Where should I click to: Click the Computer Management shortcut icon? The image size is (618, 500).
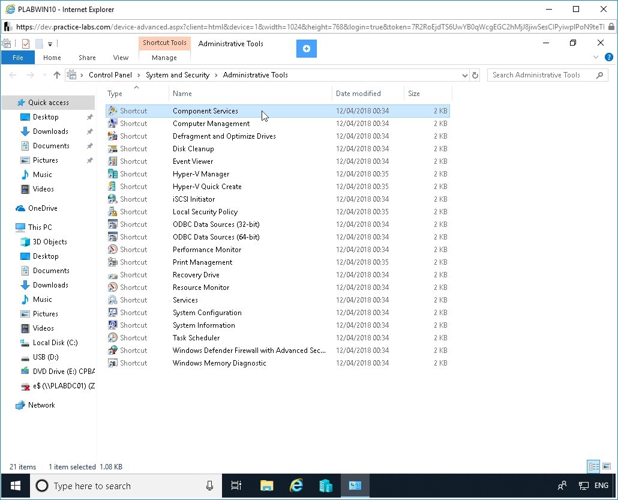(113, 124)
